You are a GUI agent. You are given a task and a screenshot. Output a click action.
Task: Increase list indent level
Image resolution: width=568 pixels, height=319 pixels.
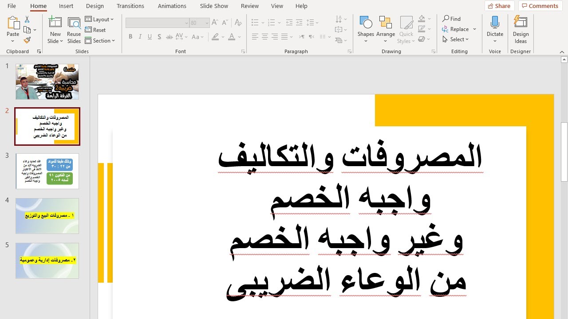coord(299,23)
